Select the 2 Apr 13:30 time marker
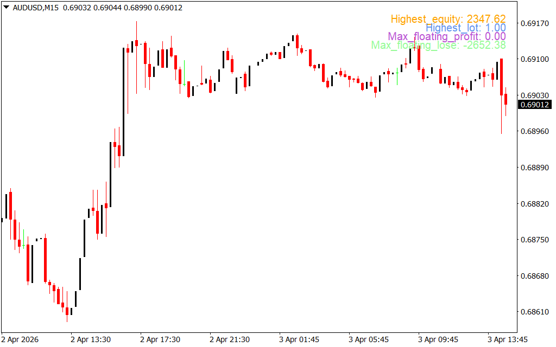 point(91,339)
